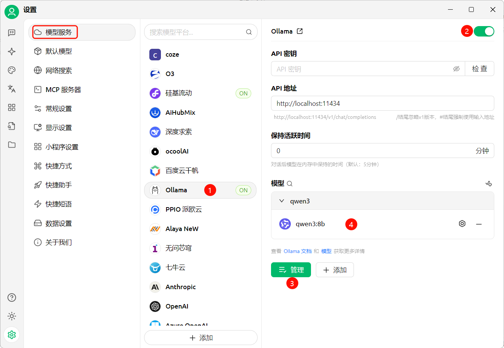The height and width of the screenshot is (348, 504).
Task: Open 快捷助手 settings section
Action: coord(82,185)
